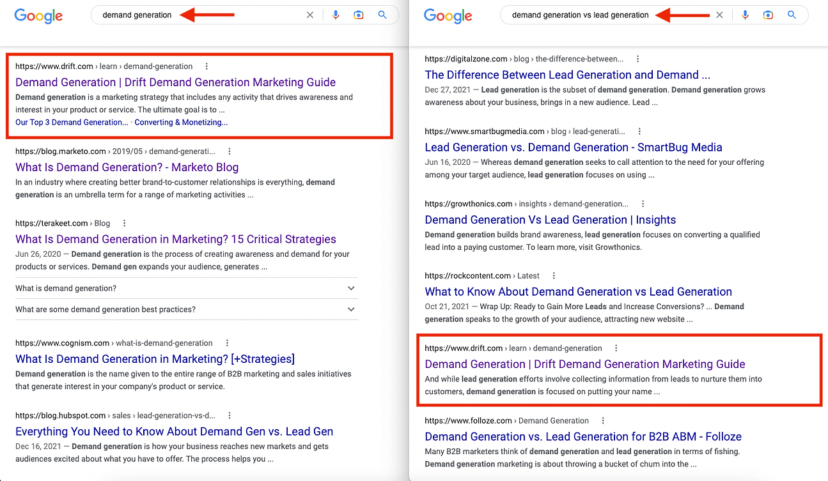
Task: Click drift.com URL breadcrumb in left window
Action: (x=104, y=66)
